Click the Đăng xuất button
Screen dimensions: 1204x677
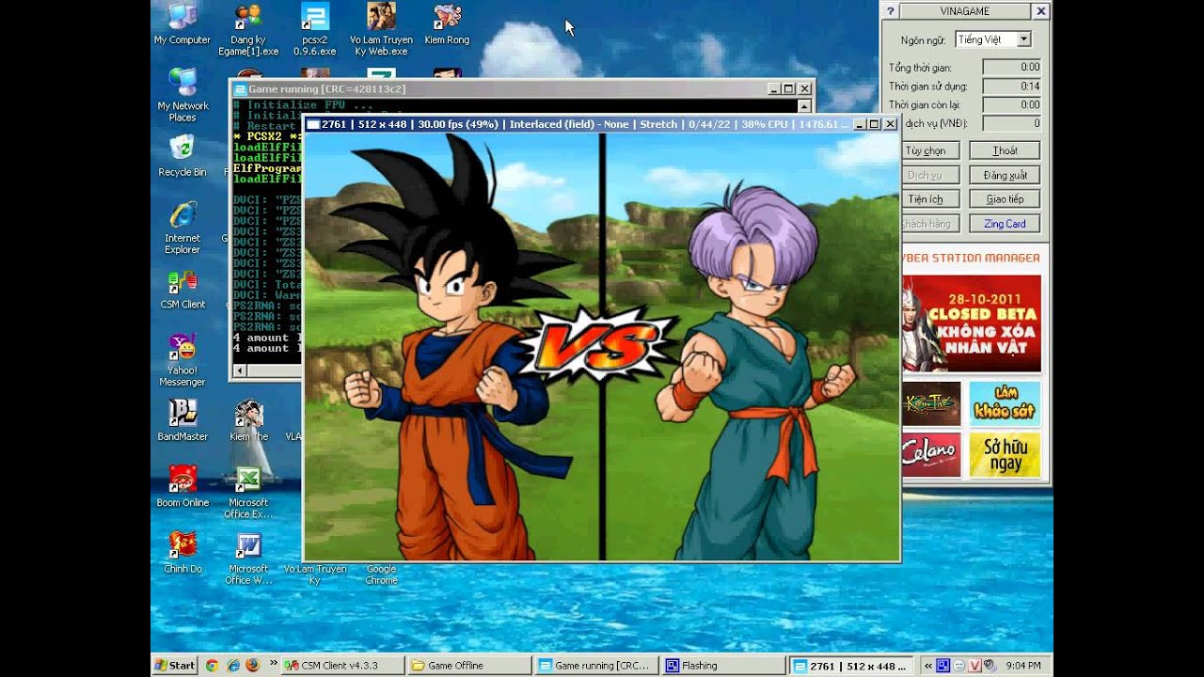(x=1005, y=175)
